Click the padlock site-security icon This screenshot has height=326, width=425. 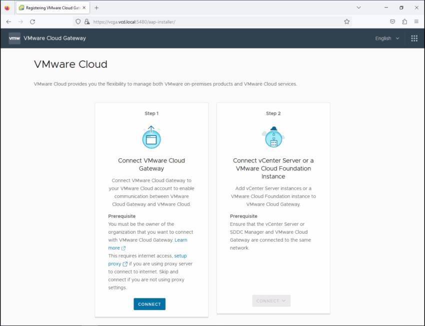[x=87, y=21]
